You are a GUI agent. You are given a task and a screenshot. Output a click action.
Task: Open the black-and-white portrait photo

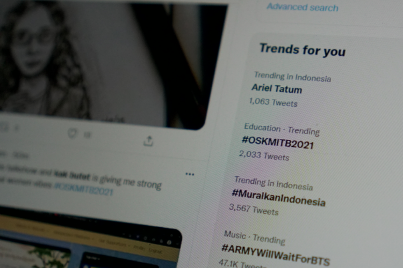pyautogui.click(x=103, y=62)
